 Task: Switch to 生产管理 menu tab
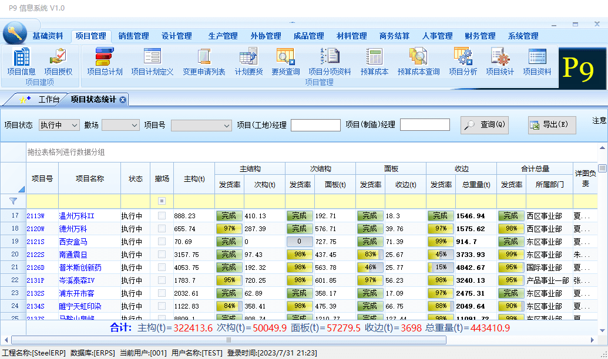223,36
